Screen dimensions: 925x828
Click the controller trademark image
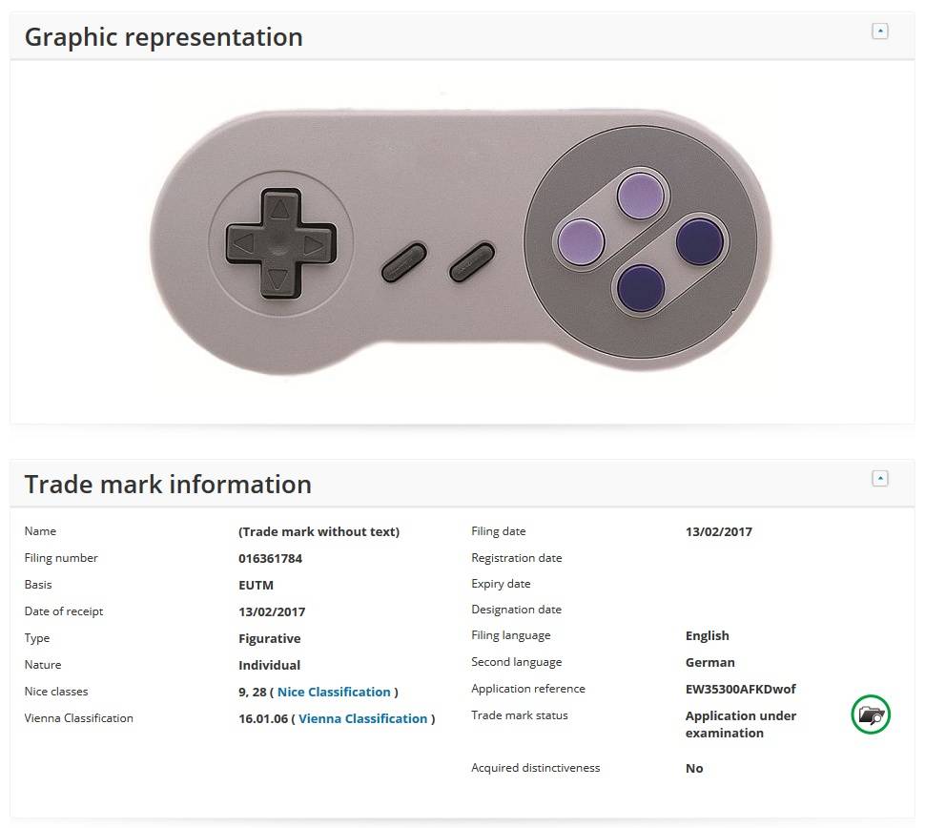point(461,240)
